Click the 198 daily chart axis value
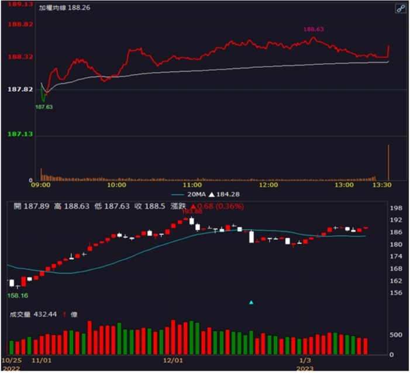Viewport: 410px width, 373px height. (396, 208)
